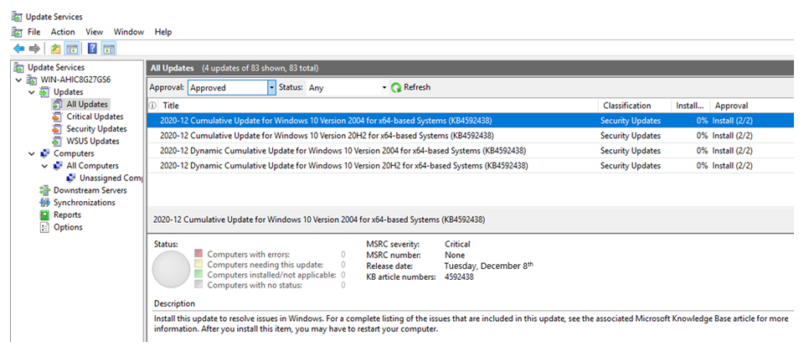Collapse the WIN-AHIC8G27GS6 server node
This screenshot has height=352, width=804.
19,80
